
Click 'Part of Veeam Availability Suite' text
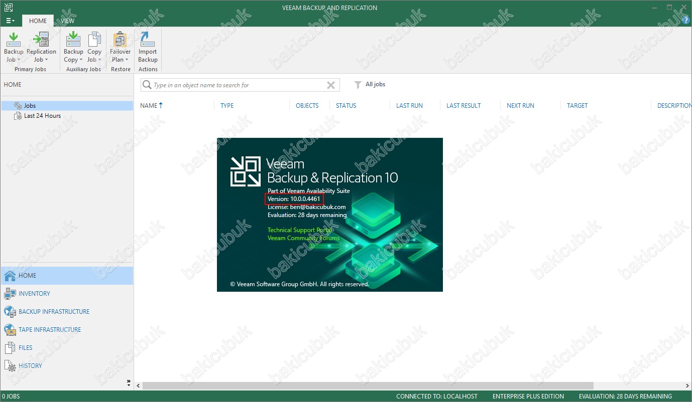[308, 191]
